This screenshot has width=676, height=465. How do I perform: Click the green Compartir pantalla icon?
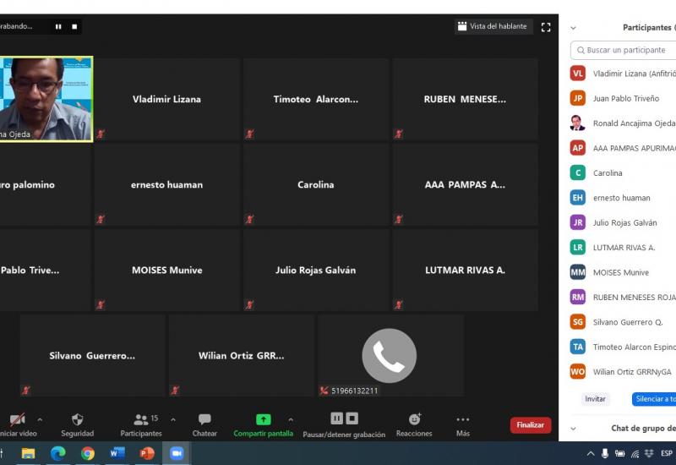[263, 419]
